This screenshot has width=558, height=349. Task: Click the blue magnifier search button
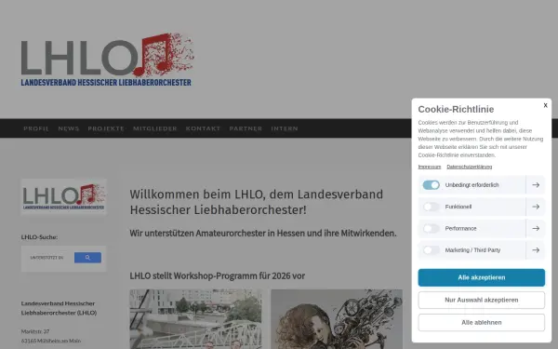click(x=87, y=258)
